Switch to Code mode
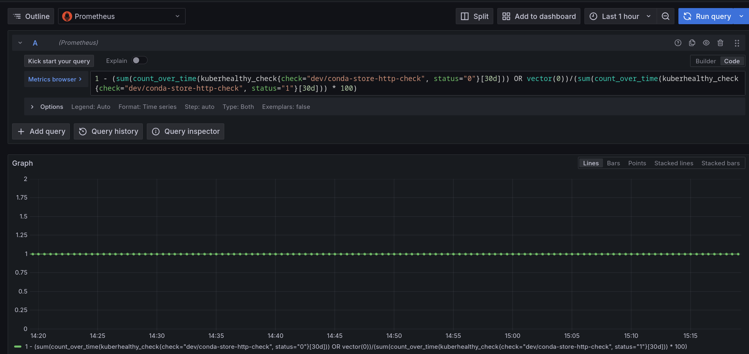 tap(732, 61)
